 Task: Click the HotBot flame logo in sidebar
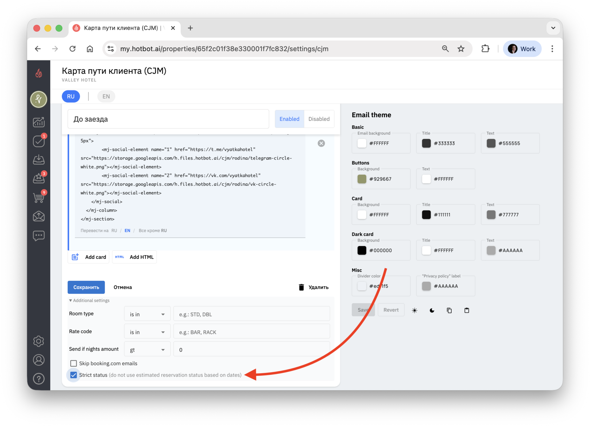(39, 73)
